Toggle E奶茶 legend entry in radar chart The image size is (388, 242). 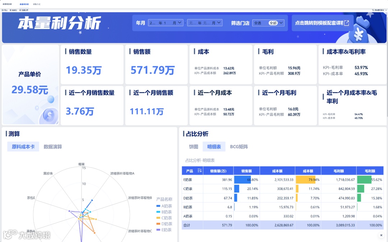[x=164, y=230]
